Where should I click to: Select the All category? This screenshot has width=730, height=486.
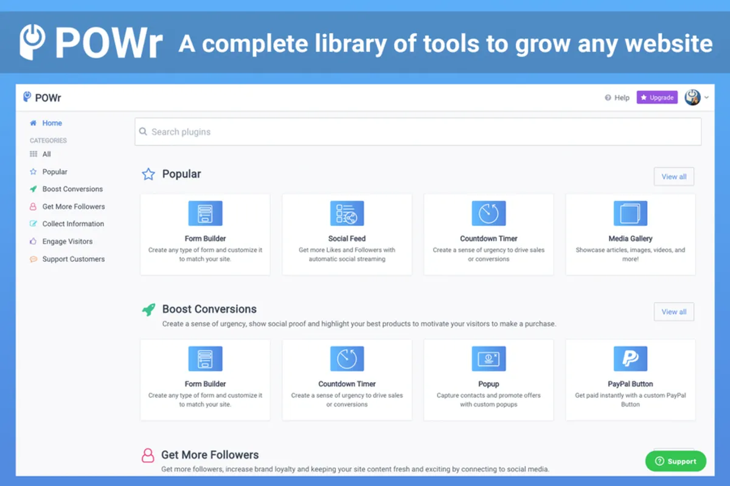[46, 154]
